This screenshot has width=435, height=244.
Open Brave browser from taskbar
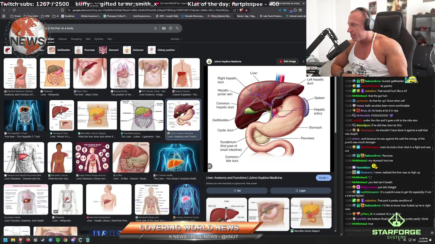point(20,240)
